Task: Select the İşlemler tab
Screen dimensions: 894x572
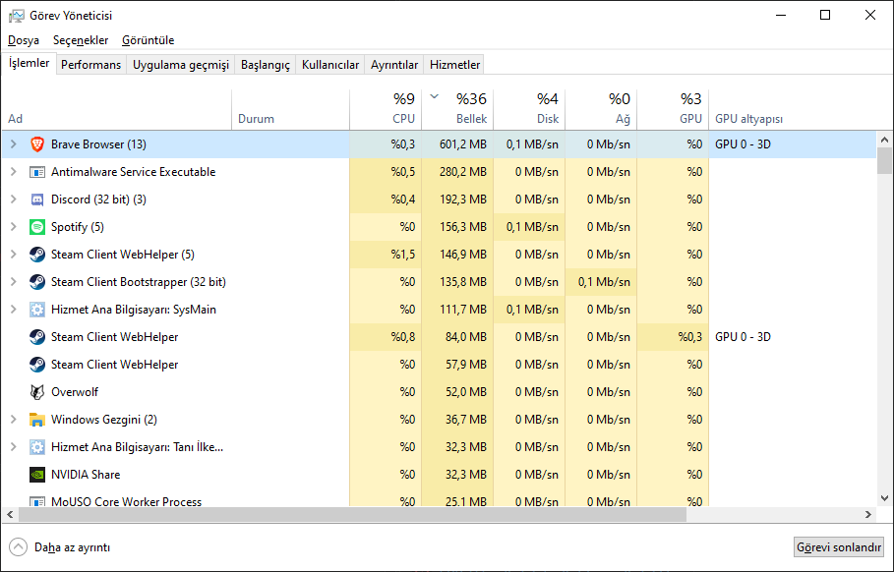Action: (x=30, y=63)
